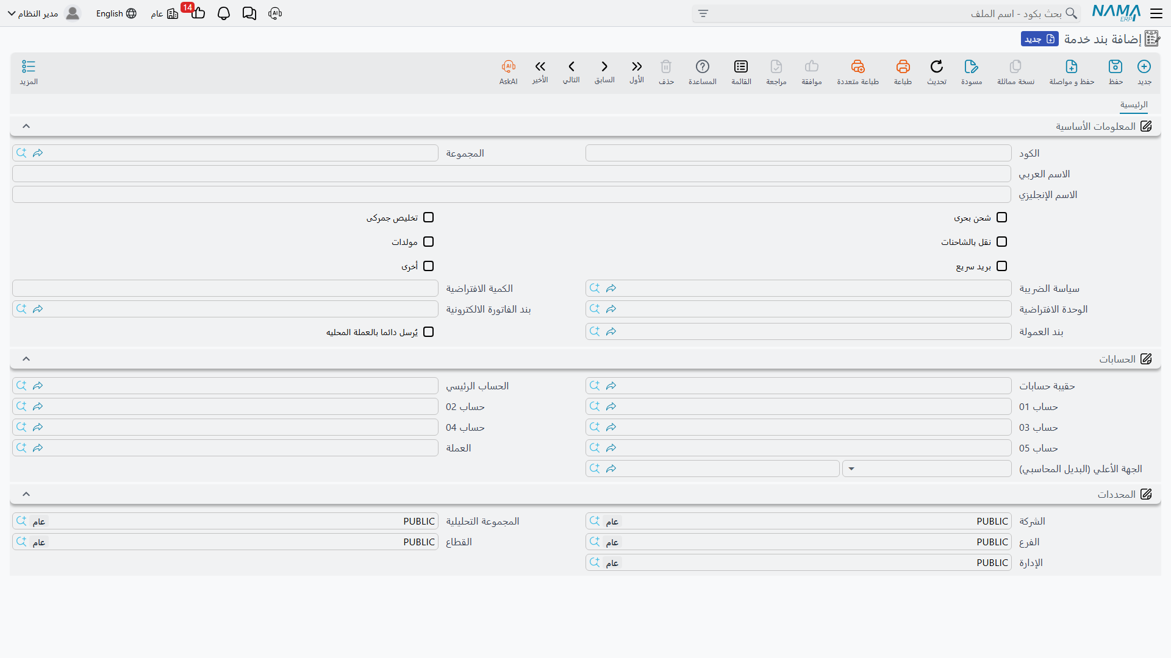Click the الاسم الإنجليزي input field
1171x658 pixels.
pyautogui.click(x=512, y=194)
